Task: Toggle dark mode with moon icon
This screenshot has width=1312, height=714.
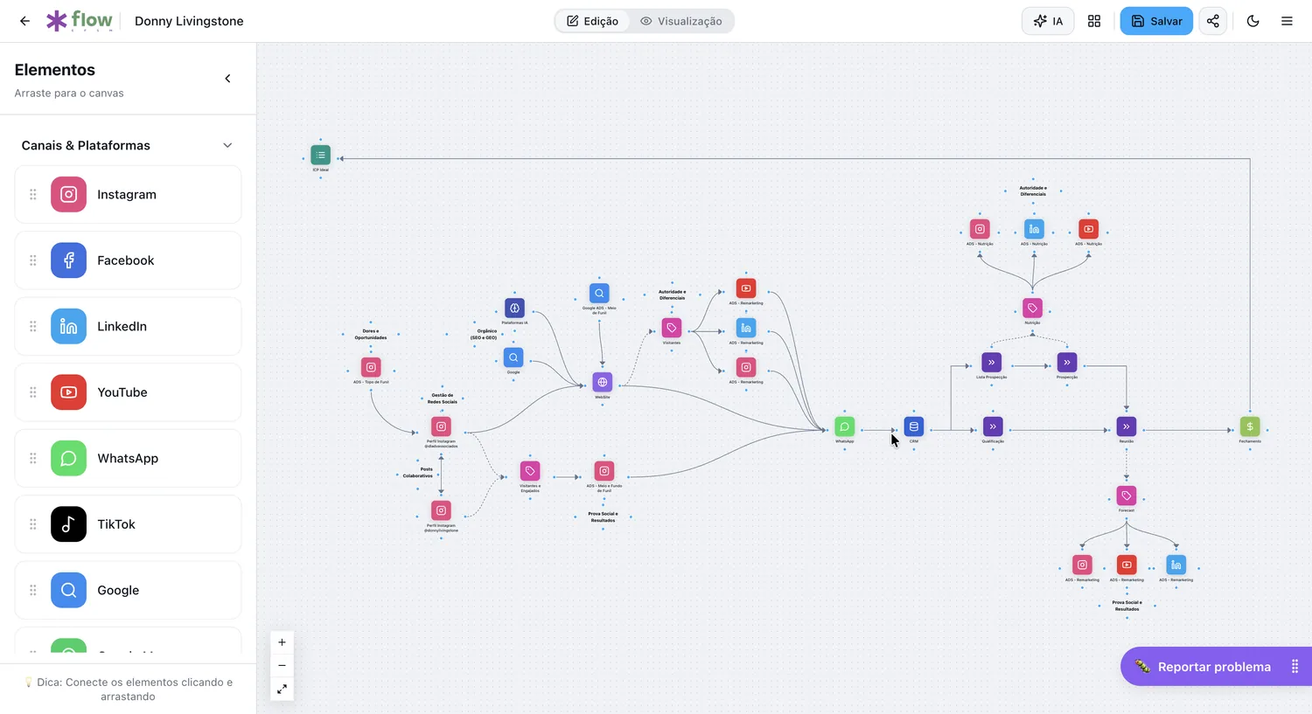Action: click(1253, 21)
